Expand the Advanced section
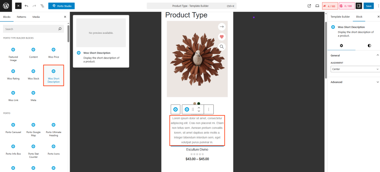This screenshot has width=380, height=172. pyautogui.click(x=355, y=82)
